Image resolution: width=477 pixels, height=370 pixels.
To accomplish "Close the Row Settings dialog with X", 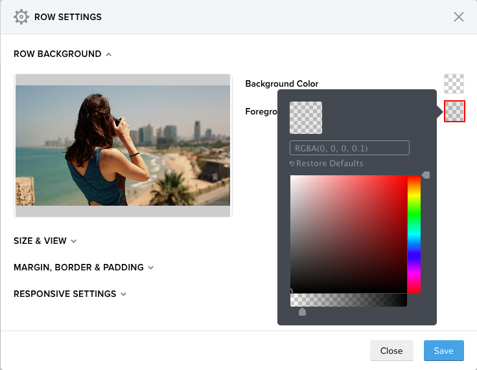I will (x=458, y=17).
